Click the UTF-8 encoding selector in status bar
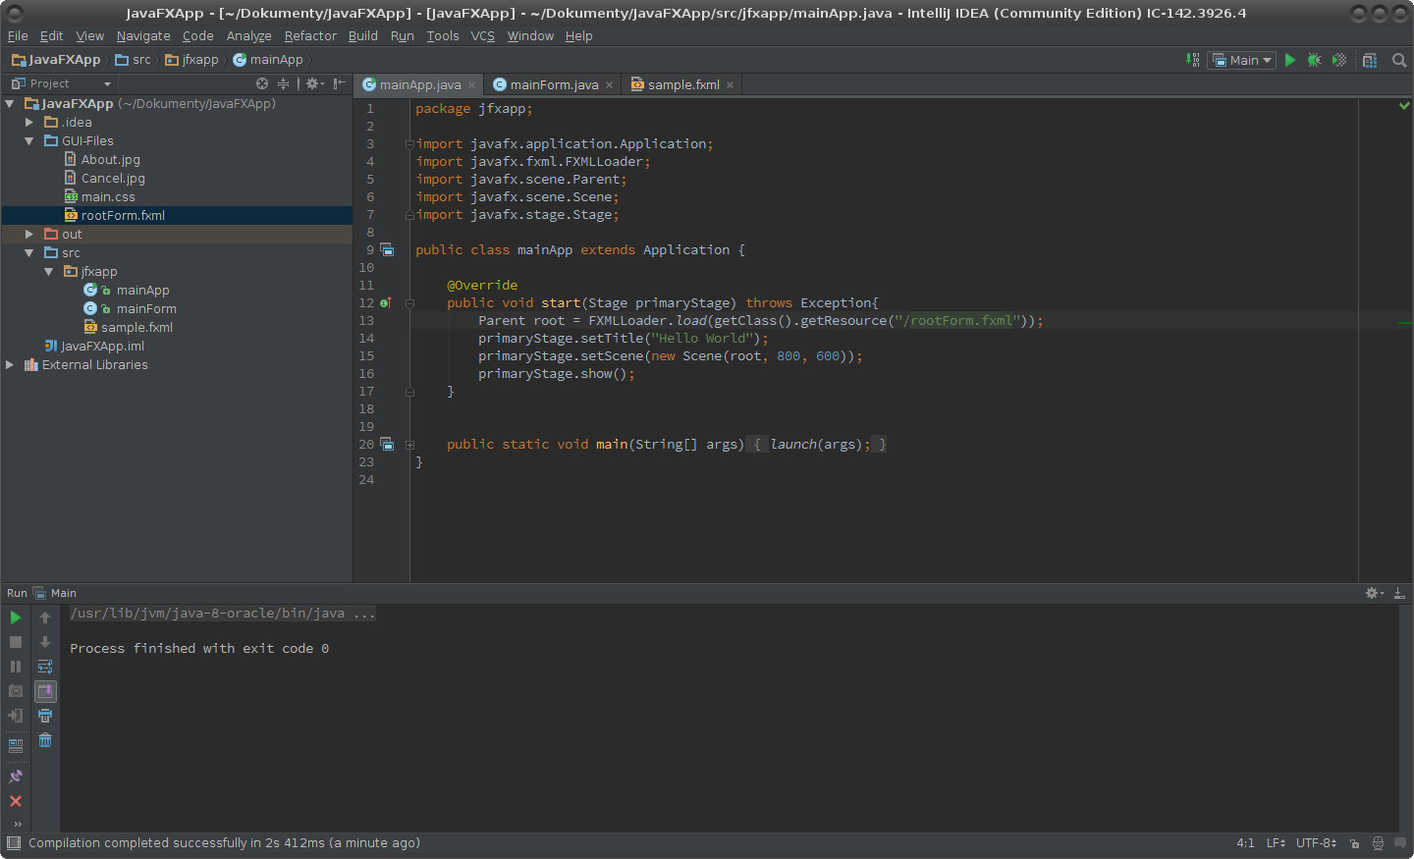 tap(1316, 842)
